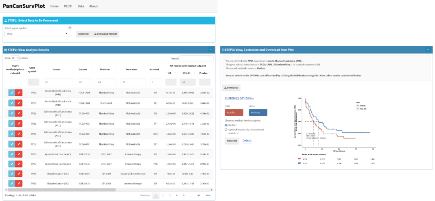This screenshot has height=201, width=435.
Task: Click blue median icon for TCGA-ACC PFI row
Action: pyautogui.click(x=12, y=123)
